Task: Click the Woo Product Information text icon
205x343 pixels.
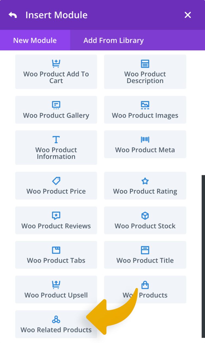Action: point(56,139)
